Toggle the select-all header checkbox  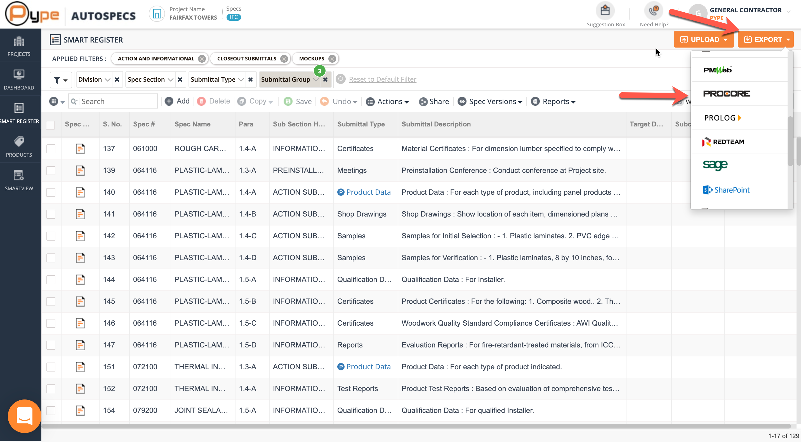click(50, 125)
